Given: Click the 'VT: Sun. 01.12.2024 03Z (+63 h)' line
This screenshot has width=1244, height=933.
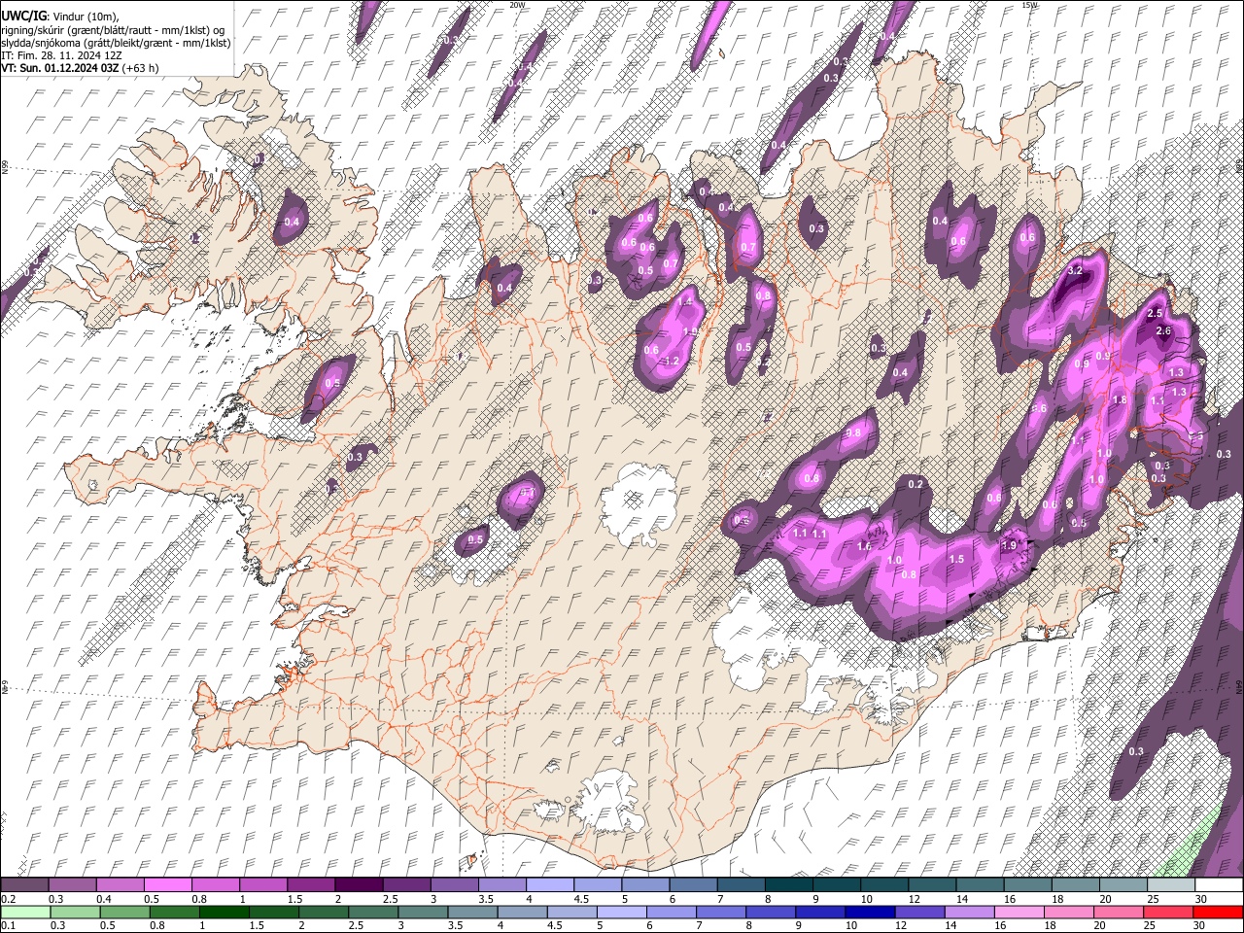Looking at the screenshot, I should pos(80,68).
